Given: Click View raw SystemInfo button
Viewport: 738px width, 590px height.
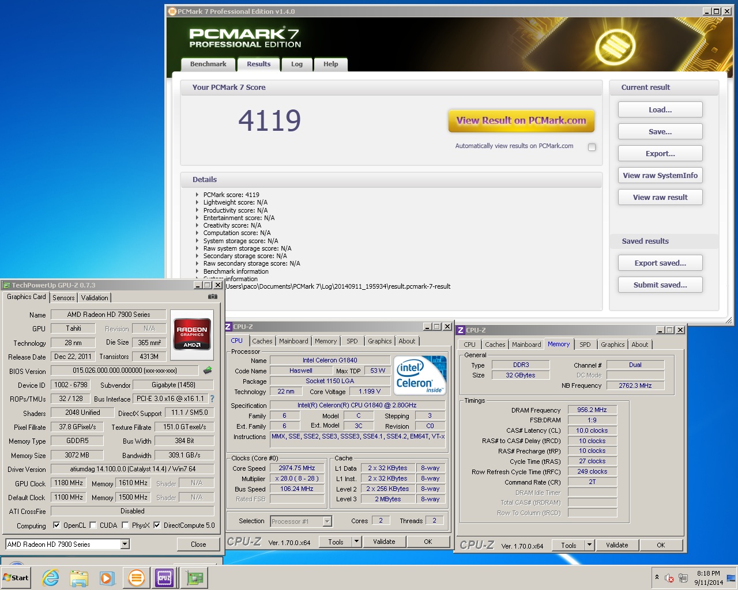Looking at the screenshot, I should [660, 175].
